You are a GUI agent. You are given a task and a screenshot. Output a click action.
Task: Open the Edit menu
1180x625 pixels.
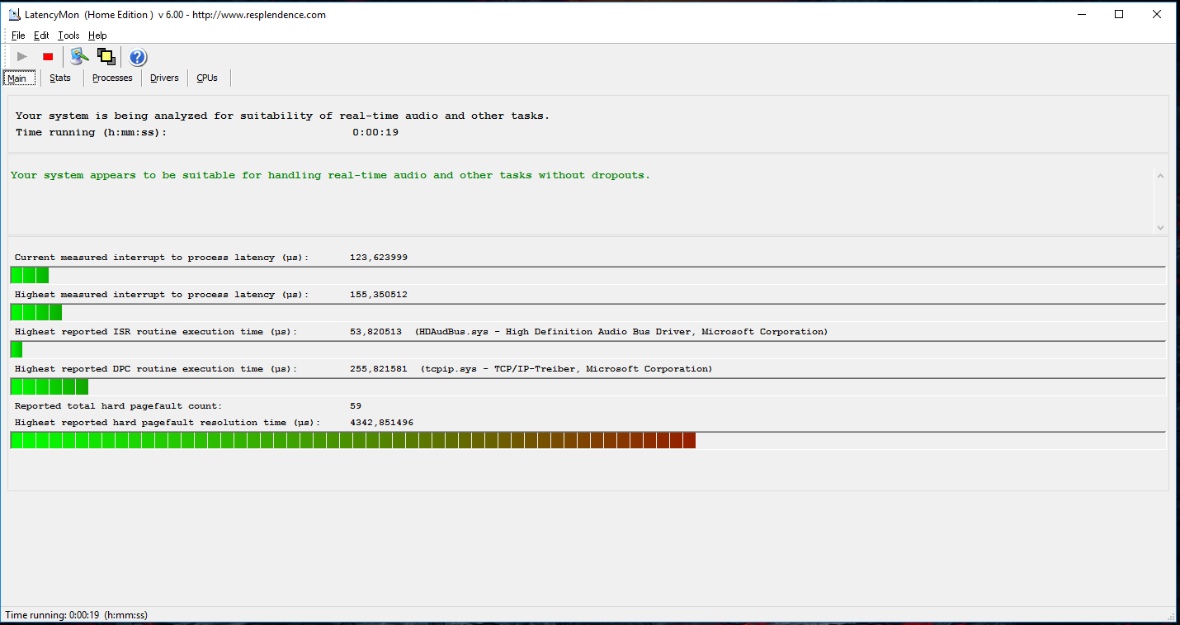41,36
